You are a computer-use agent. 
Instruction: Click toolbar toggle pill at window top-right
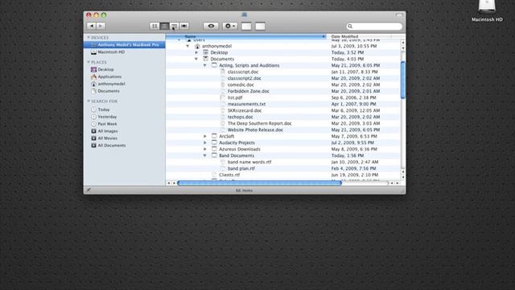tap(399, 15)
